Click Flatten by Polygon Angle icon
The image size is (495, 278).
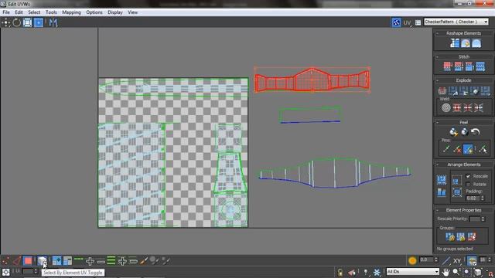(452, 91)
